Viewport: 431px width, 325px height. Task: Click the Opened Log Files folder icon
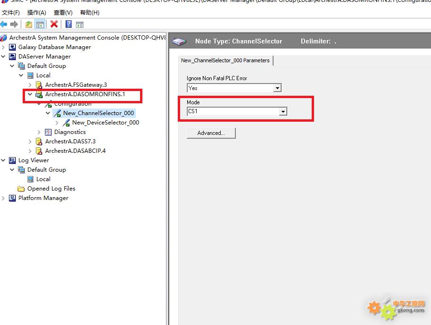(21, 189)
